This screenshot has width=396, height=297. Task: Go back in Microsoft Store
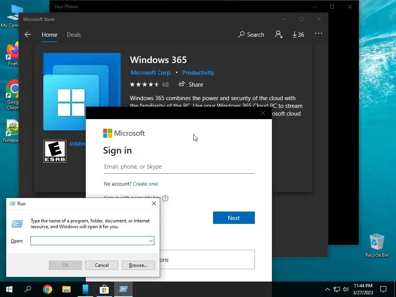pyautogui.click(x=28, y=34)
